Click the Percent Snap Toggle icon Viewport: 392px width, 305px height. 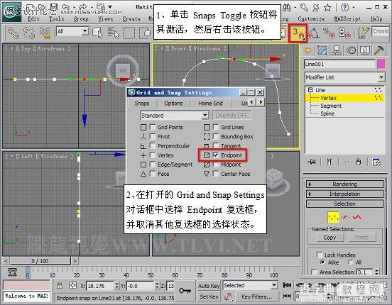(x=329, y=33)
